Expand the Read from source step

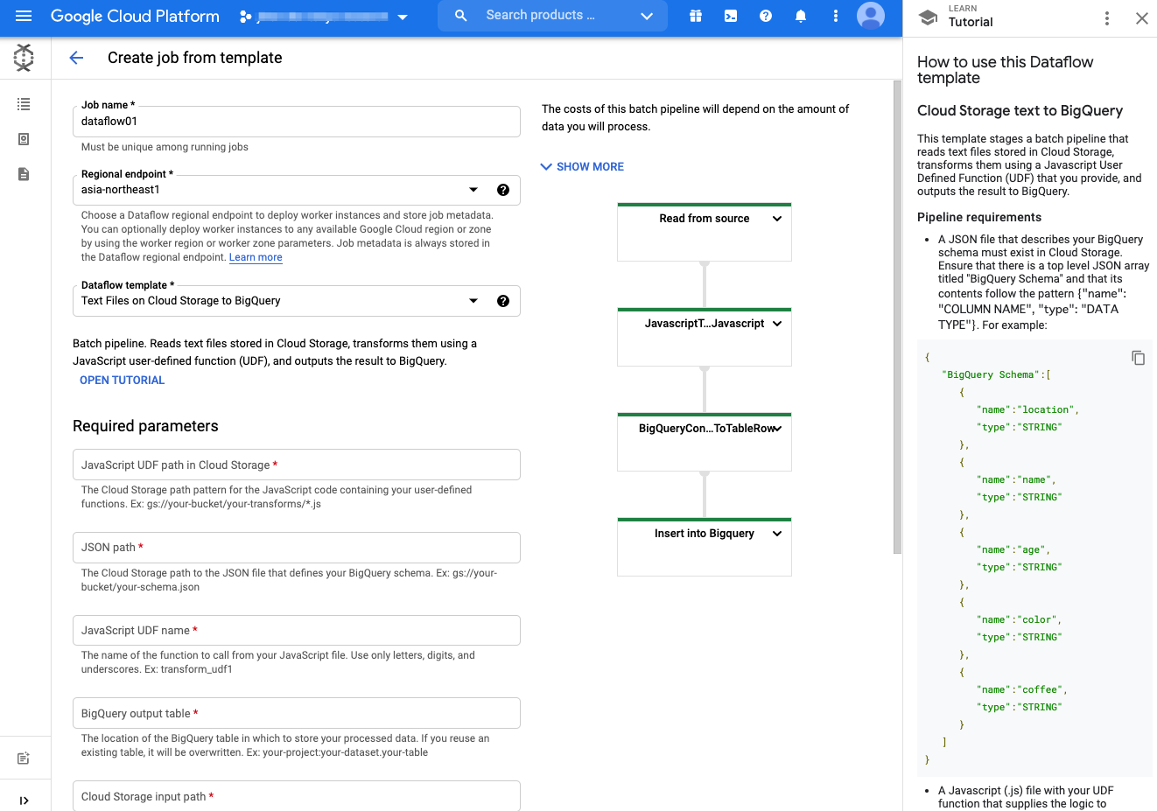777,219
